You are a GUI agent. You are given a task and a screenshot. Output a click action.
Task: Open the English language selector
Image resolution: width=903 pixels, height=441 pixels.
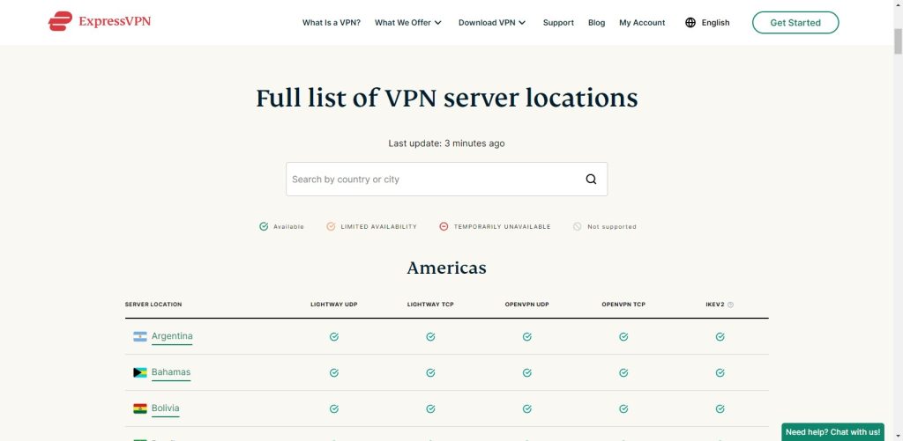click(x=715, y=23)
